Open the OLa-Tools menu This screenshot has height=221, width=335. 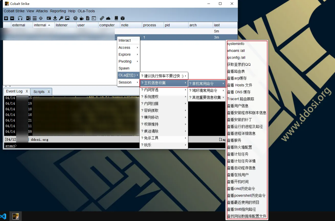click(x=86, y=11)
